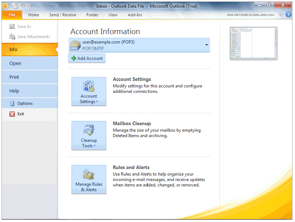Click the Send/Receive All Folders quick access icon
The width and height of the screenshot is (295, 222).
(x=15, y=6)
